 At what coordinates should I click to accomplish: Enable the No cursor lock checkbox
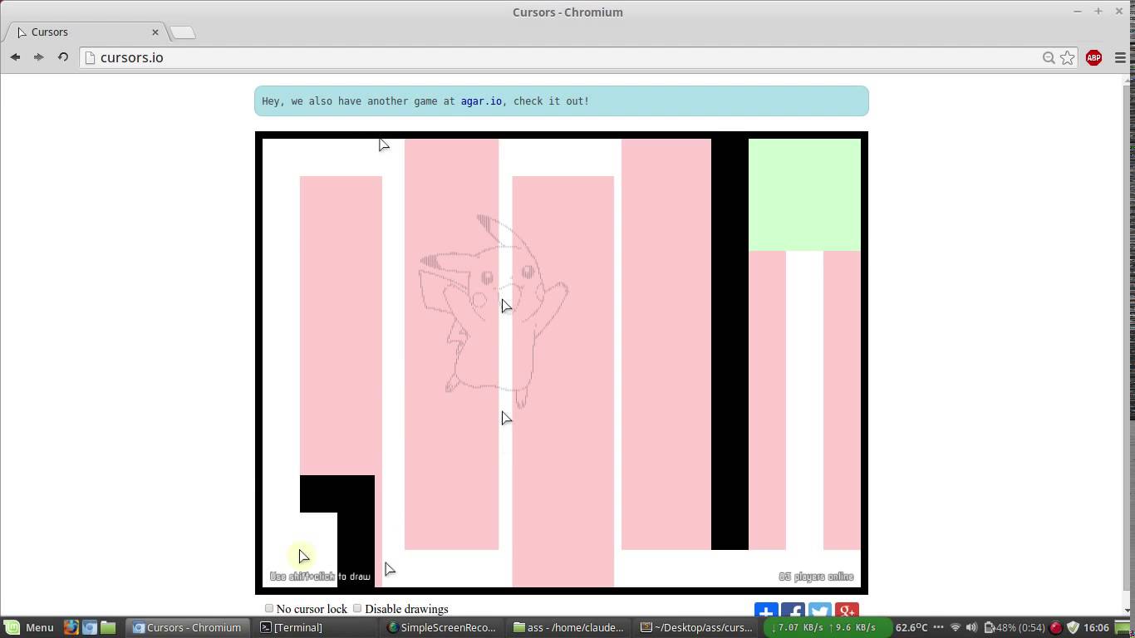269,608
